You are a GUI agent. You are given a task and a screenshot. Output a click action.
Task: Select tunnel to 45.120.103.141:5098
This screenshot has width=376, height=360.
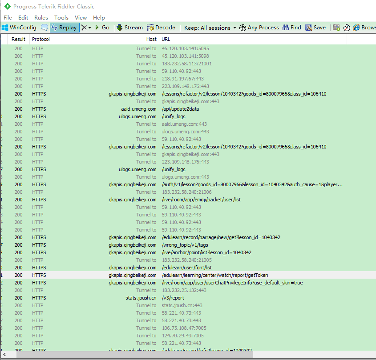pyautogui.click(x=189, y=56)
